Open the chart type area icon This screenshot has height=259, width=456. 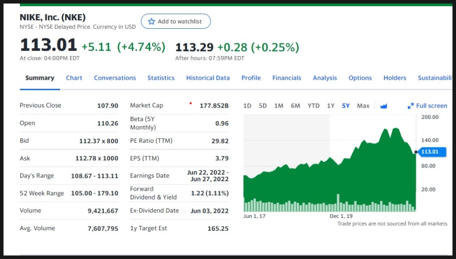coord(384,106)
